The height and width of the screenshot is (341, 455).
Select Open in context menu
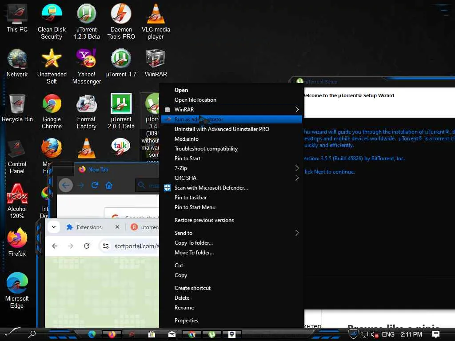click(x=231, y=90)
